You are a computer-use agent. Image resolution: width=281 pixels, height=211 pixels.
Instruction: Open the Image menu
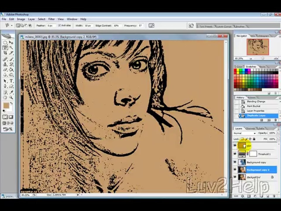click(21, 19)
